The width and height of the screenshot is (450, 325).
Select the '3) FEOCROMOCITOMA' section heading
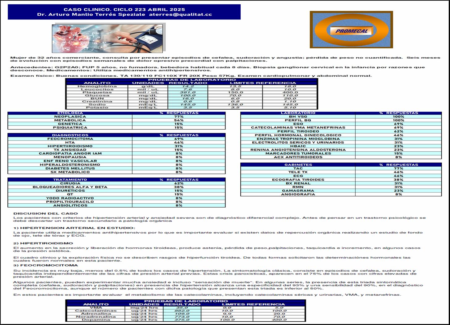tap(46, 265)
